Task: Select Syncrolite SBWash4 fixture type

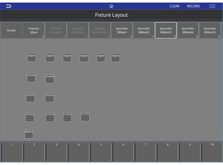Action: click(188, 30)
